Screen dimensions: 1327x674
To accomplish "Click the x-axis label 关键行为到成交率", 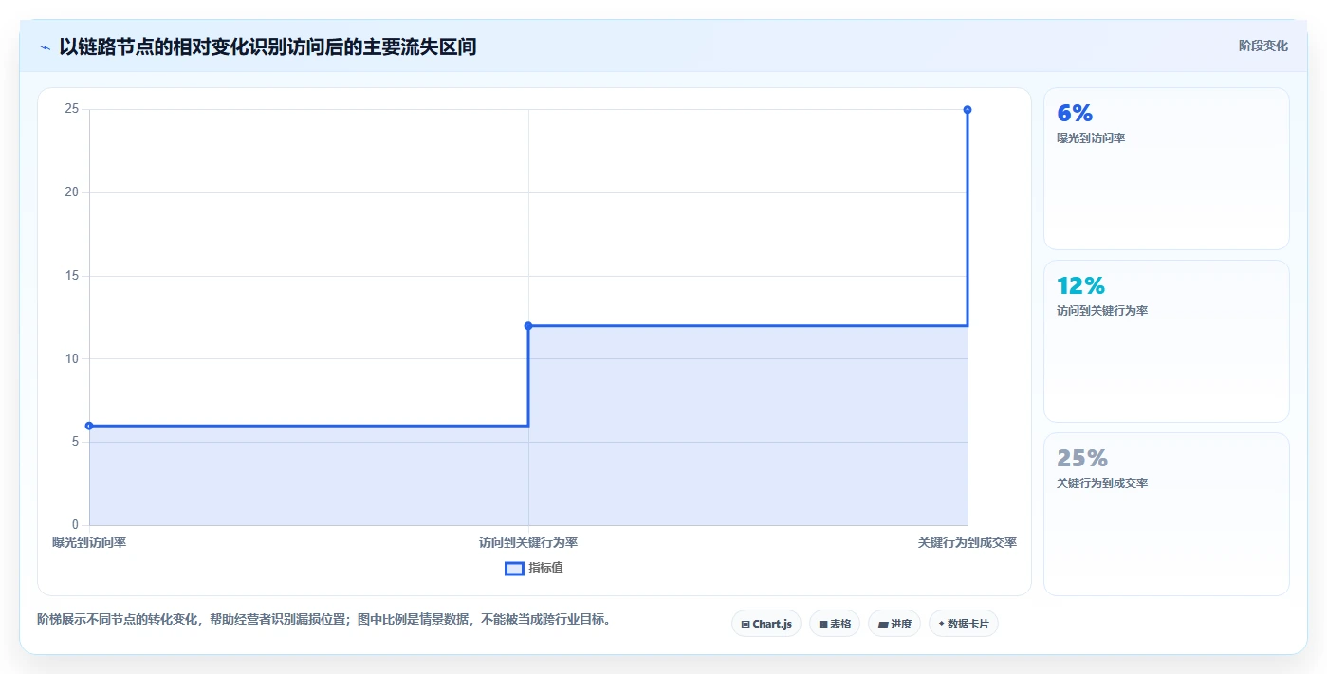I will (968, 543).
